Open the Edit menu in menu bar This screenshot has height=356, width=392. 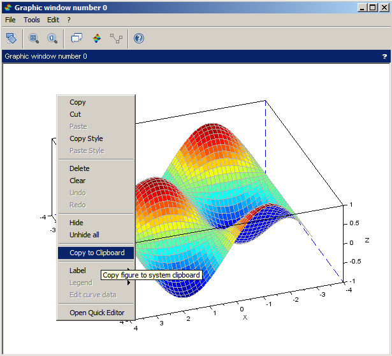[x=53, y=20]
